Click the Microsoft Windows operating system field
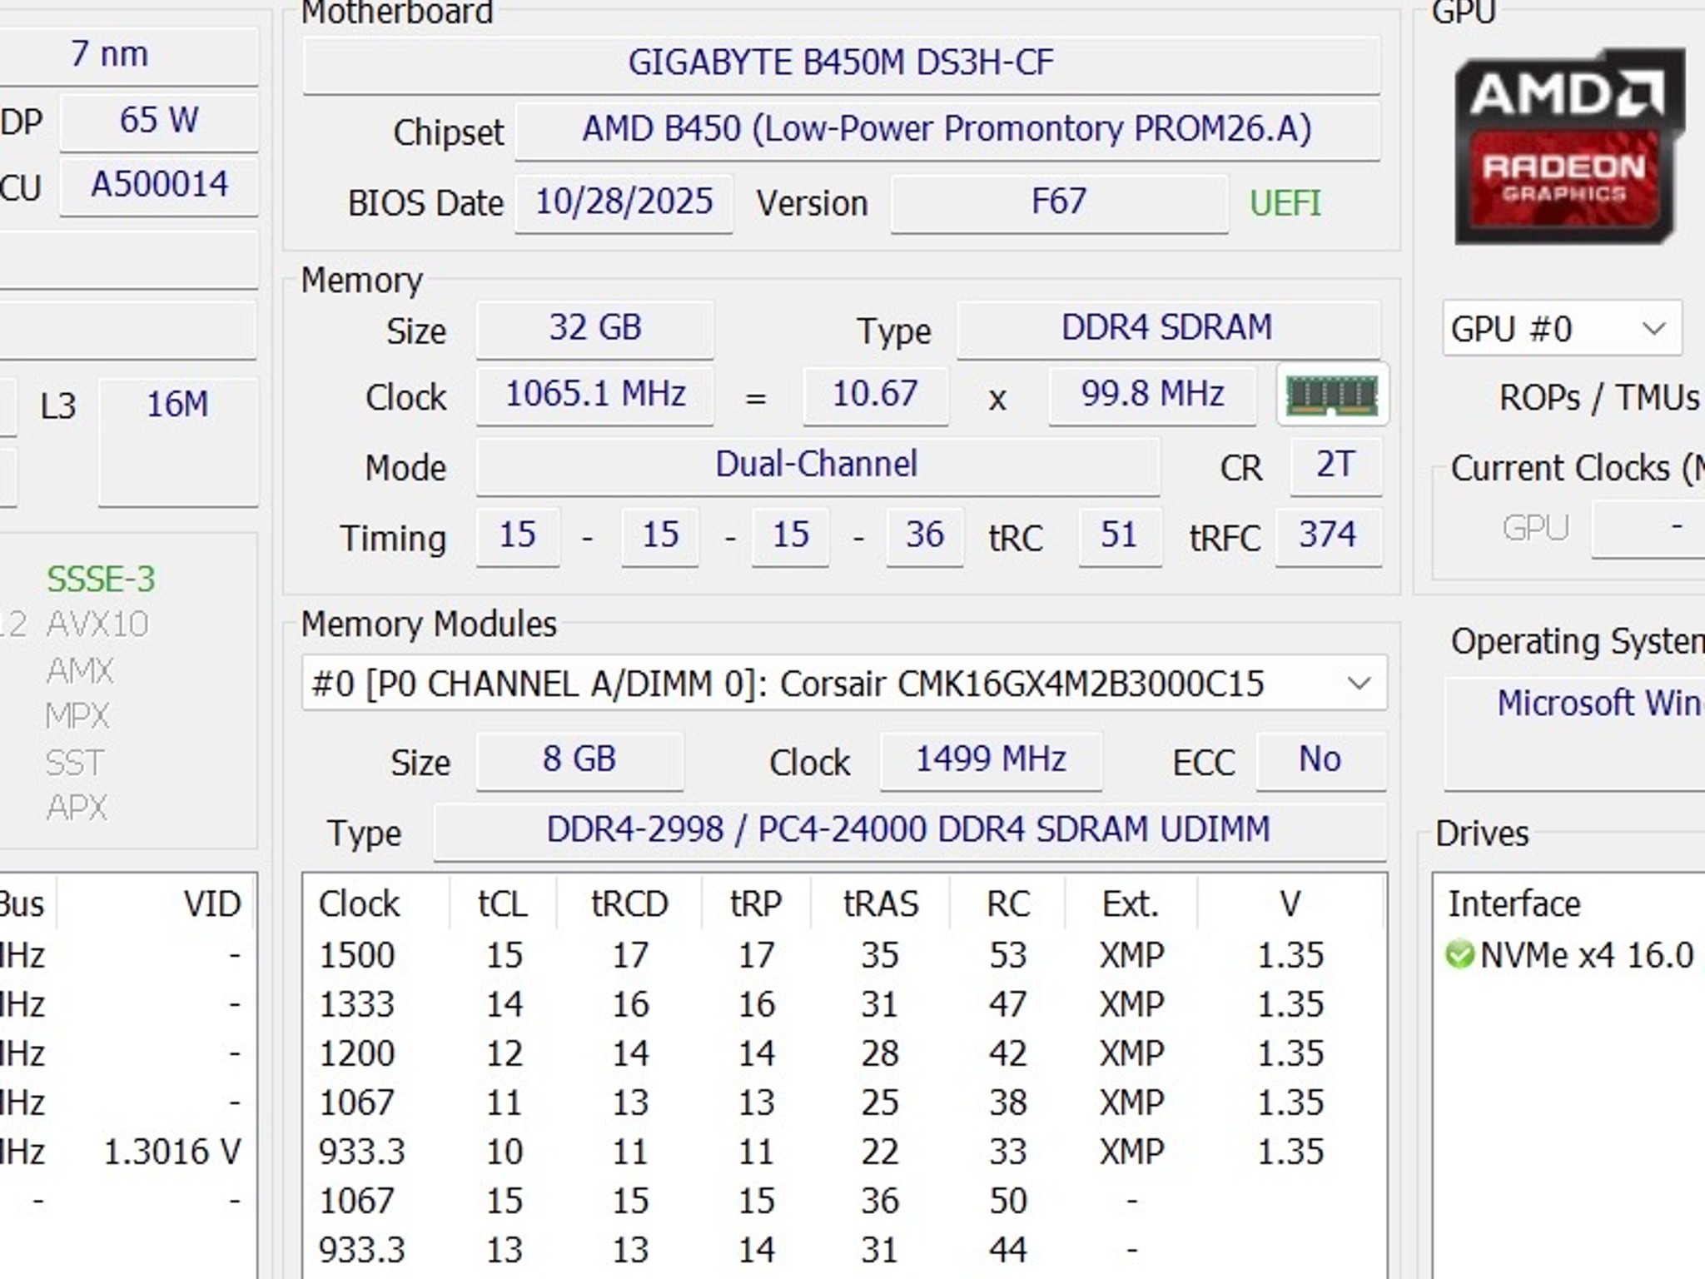1705x1279 pixels. tap(1575, 734)
